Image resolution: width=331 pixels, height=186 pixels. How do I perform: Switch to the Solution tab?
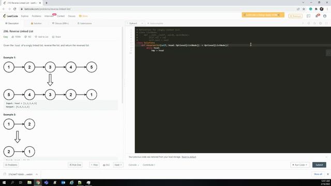point(36,23)
